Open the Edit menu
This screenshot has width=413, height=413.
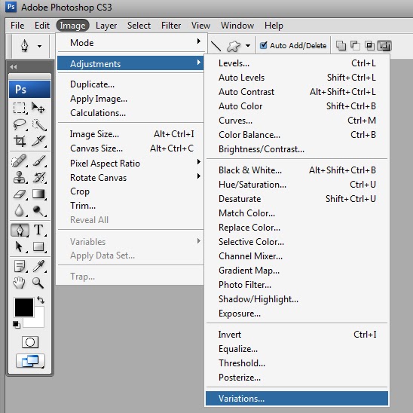[42, 26]
